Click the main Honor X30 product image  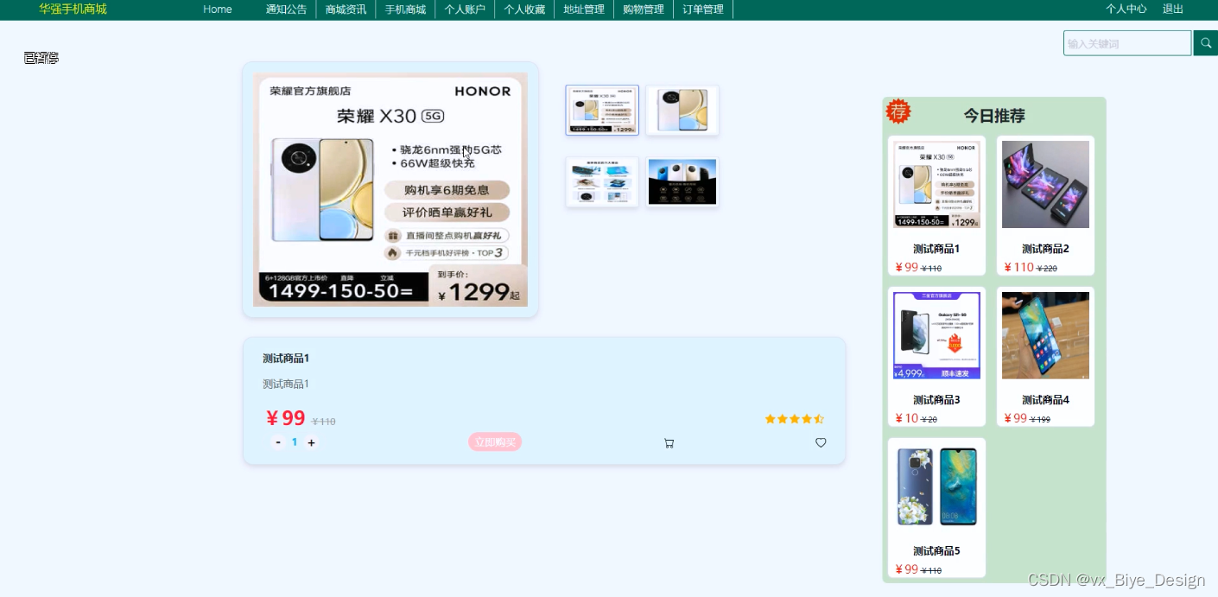click(x=390, y=189)
